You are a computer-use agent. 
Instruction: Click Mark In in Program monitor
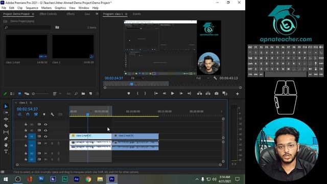point(137,94)
